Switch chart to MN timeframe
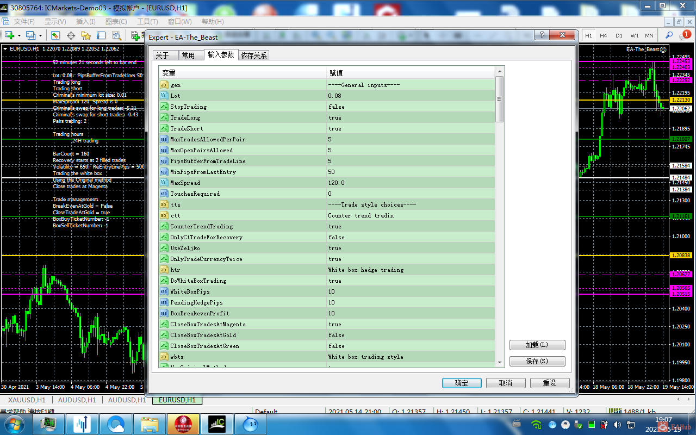 (x=649, y=35)
